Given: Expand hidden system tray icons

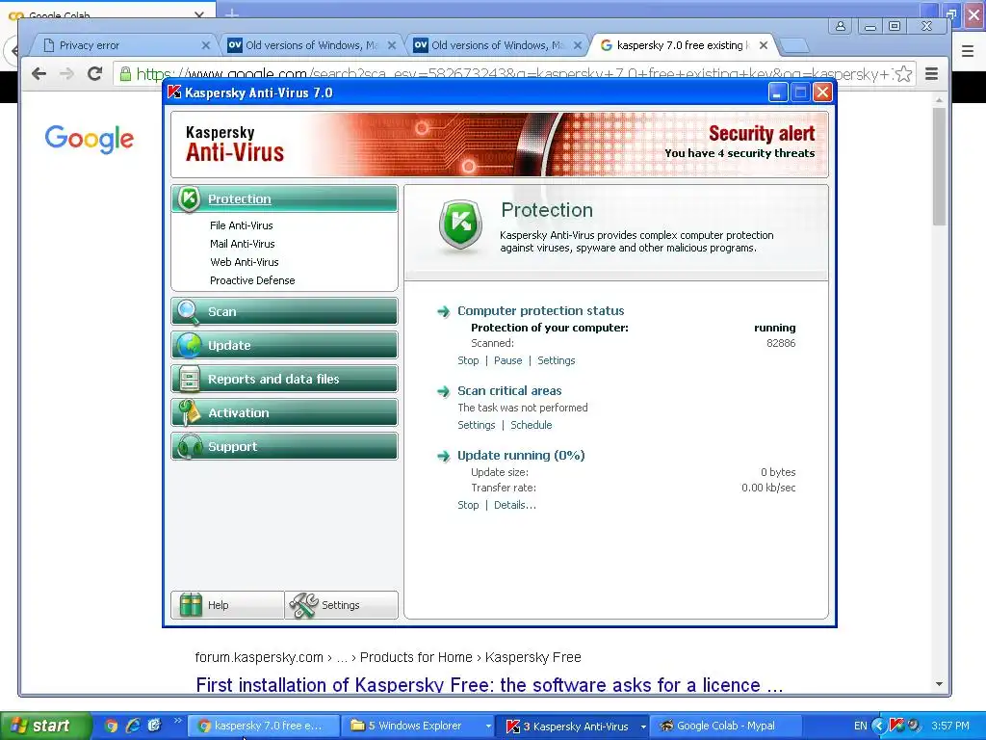Looking at the screenshot, I should point(878,726).
